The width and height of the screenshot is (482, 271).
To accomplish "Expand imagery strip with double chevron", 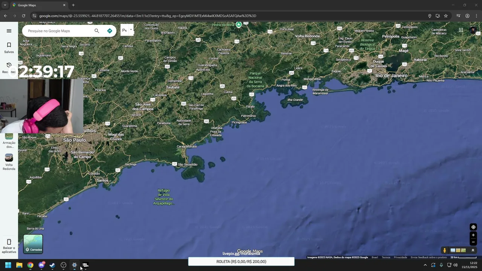I will tap(473, 250).
